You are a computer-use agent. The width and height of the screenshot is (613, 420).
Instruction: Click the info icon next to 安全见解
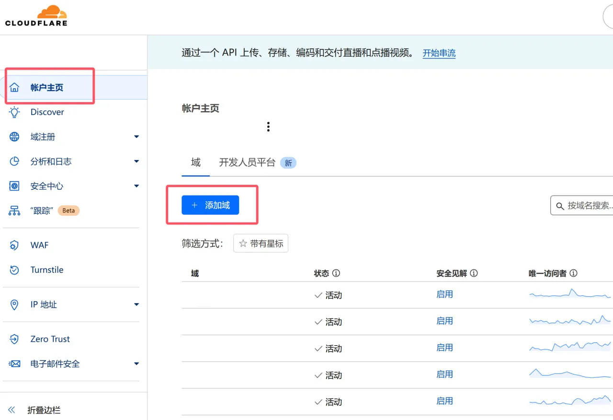tap(474, 273)
